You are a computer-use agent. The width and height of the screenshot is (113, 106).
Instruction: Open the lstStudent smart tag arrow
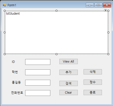(105, 10)
